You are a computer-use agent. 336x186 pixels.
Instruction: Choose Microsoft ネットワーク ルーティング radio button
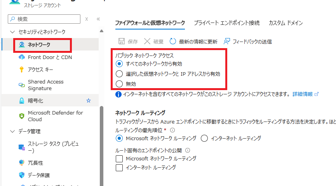[119, 138]
